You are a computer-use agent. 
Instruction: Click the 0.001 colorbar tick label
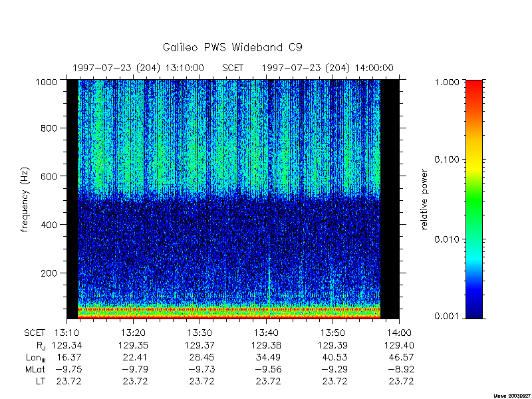447,317
